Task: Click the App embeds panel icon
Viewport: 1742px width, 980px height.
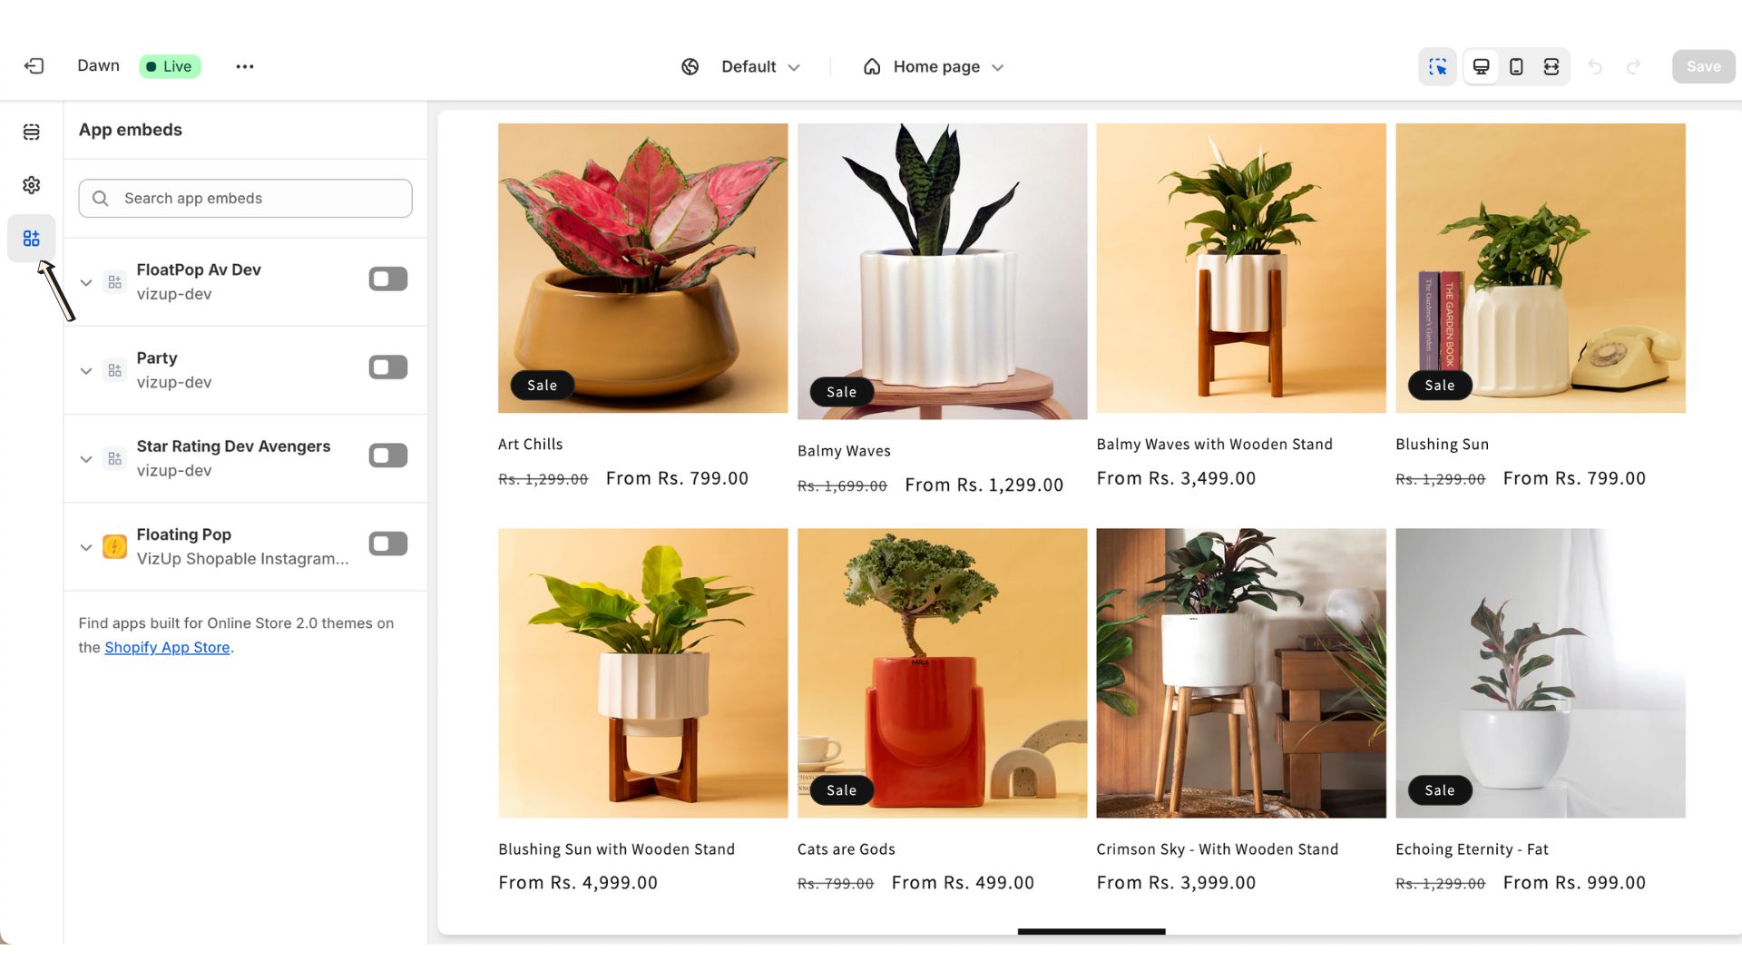Action: point(33,237)
